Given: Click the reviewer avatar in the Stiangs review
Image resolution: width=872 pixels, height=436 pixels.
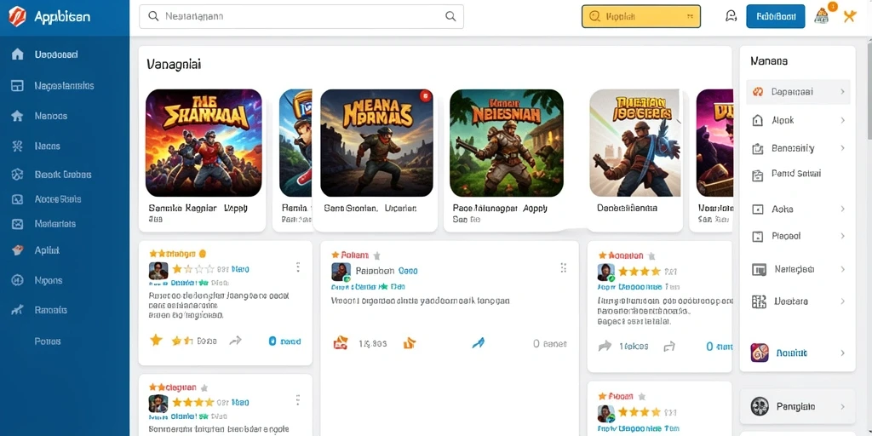Looking at the screenshot, I should pyautogui.click(x=158, y=270).
